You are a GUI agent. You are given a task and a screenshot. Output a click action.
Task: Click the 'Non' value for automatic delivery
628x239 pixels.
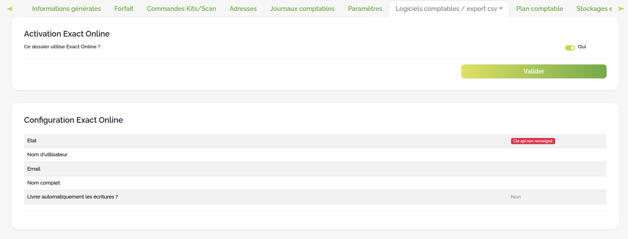(516, 197)
